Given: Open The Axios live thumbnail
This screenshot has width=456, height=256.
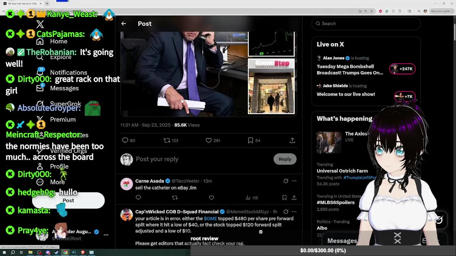Looking at the screenshot, I should (x=329, y=142).
